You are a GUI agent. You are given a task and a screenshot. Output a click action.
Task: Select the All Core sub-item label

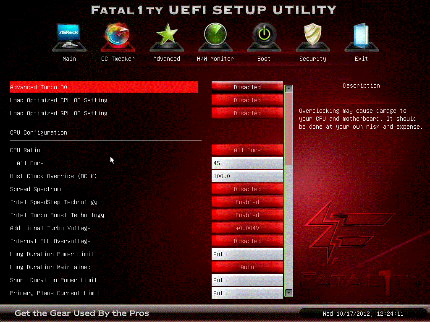tap(30, 163)
